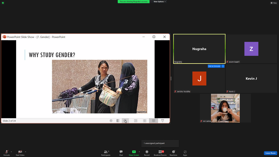Click the Leave Room button
Viewport: 279px width, 157px height.
pyautogui.click(x=270, y=153)
